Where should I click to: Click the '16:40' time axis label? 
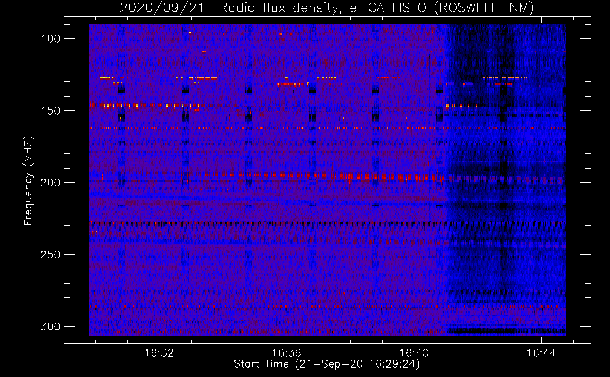click(414, 353)
